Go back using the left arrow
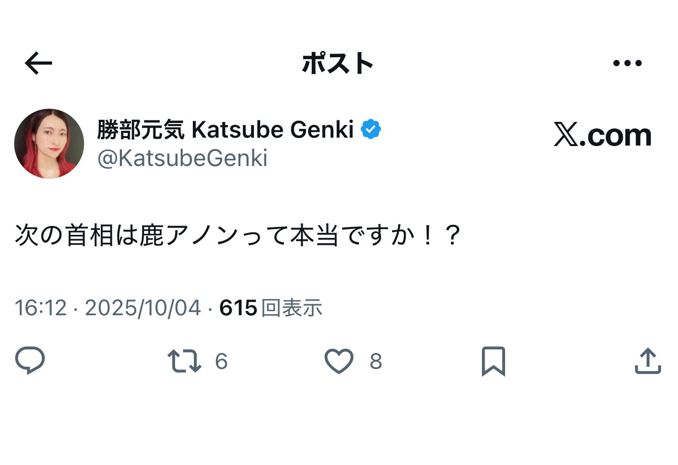 38,64
